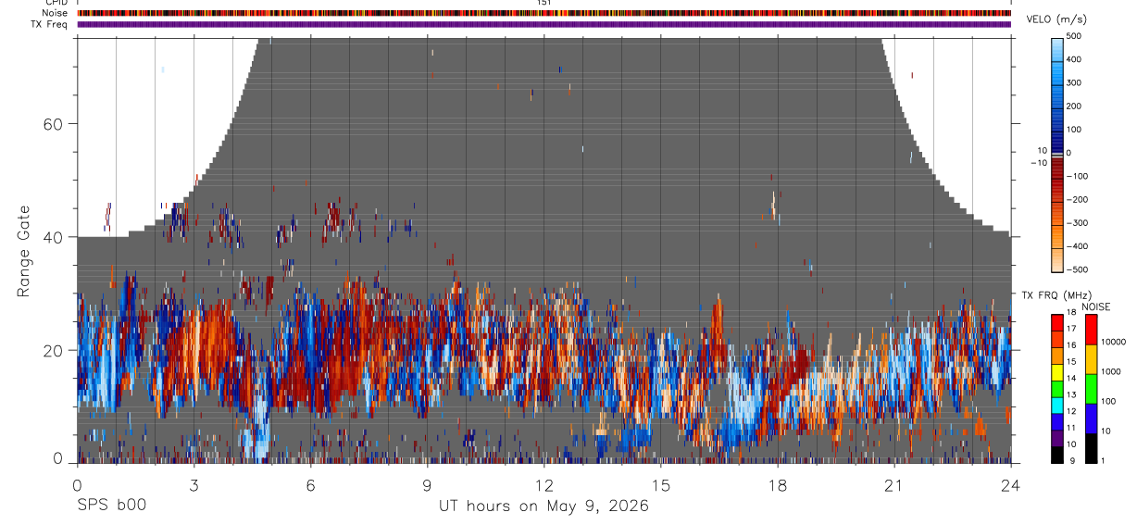Click the '15' UT hour tick label
Viewport: 1137px width, 525px height.
pos(660,484)
